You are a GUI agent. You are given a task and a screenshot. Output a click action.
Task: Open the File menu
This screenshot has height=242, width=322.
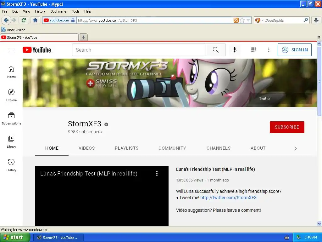(5, 11)
